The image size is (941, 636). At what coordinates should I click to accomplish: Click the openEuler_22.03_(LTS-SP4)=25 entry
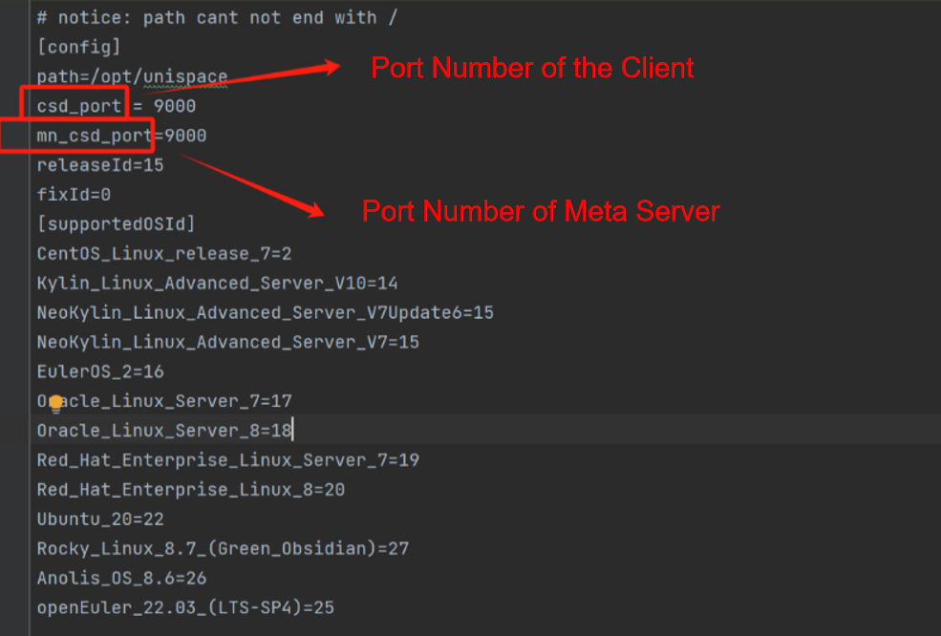185,607
